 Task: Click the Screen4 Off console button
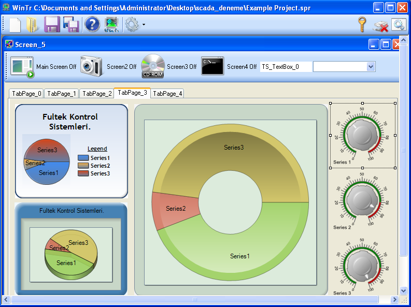coord(212,66)
